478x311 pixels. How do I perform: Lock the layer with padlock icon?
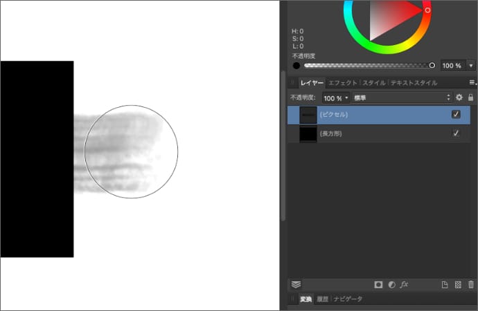click(471, 98)
